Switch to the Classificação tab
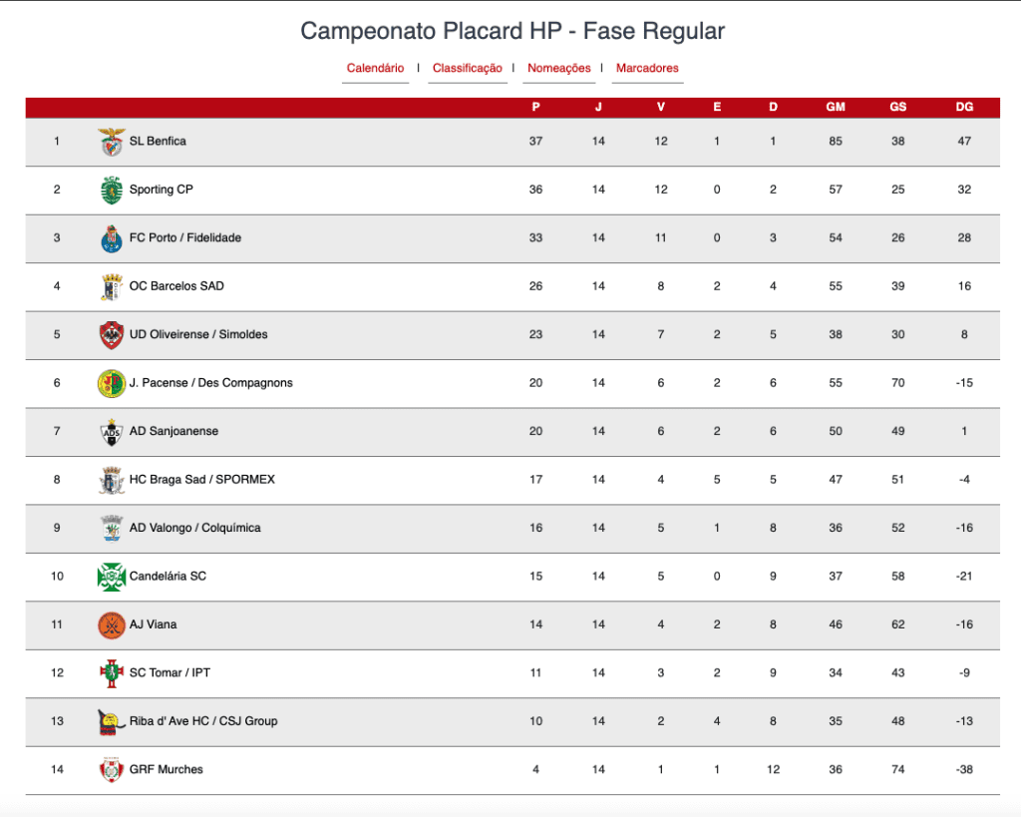The width and height of the screenshot is (1021, 817). 468,68
